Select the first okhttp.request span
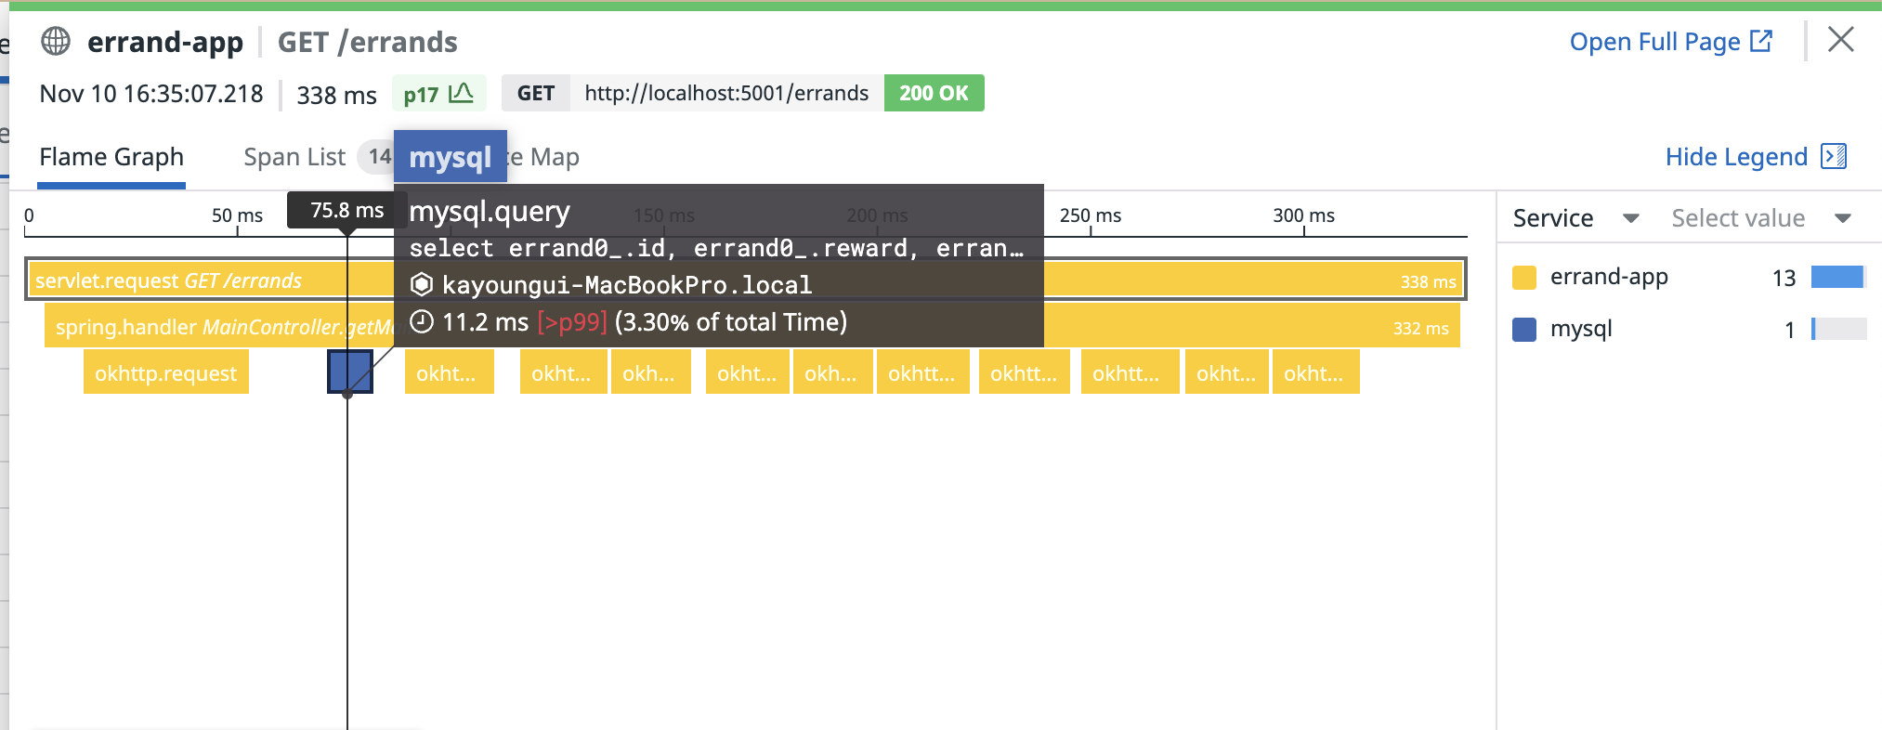1882x730 pixels. (166, 372)
